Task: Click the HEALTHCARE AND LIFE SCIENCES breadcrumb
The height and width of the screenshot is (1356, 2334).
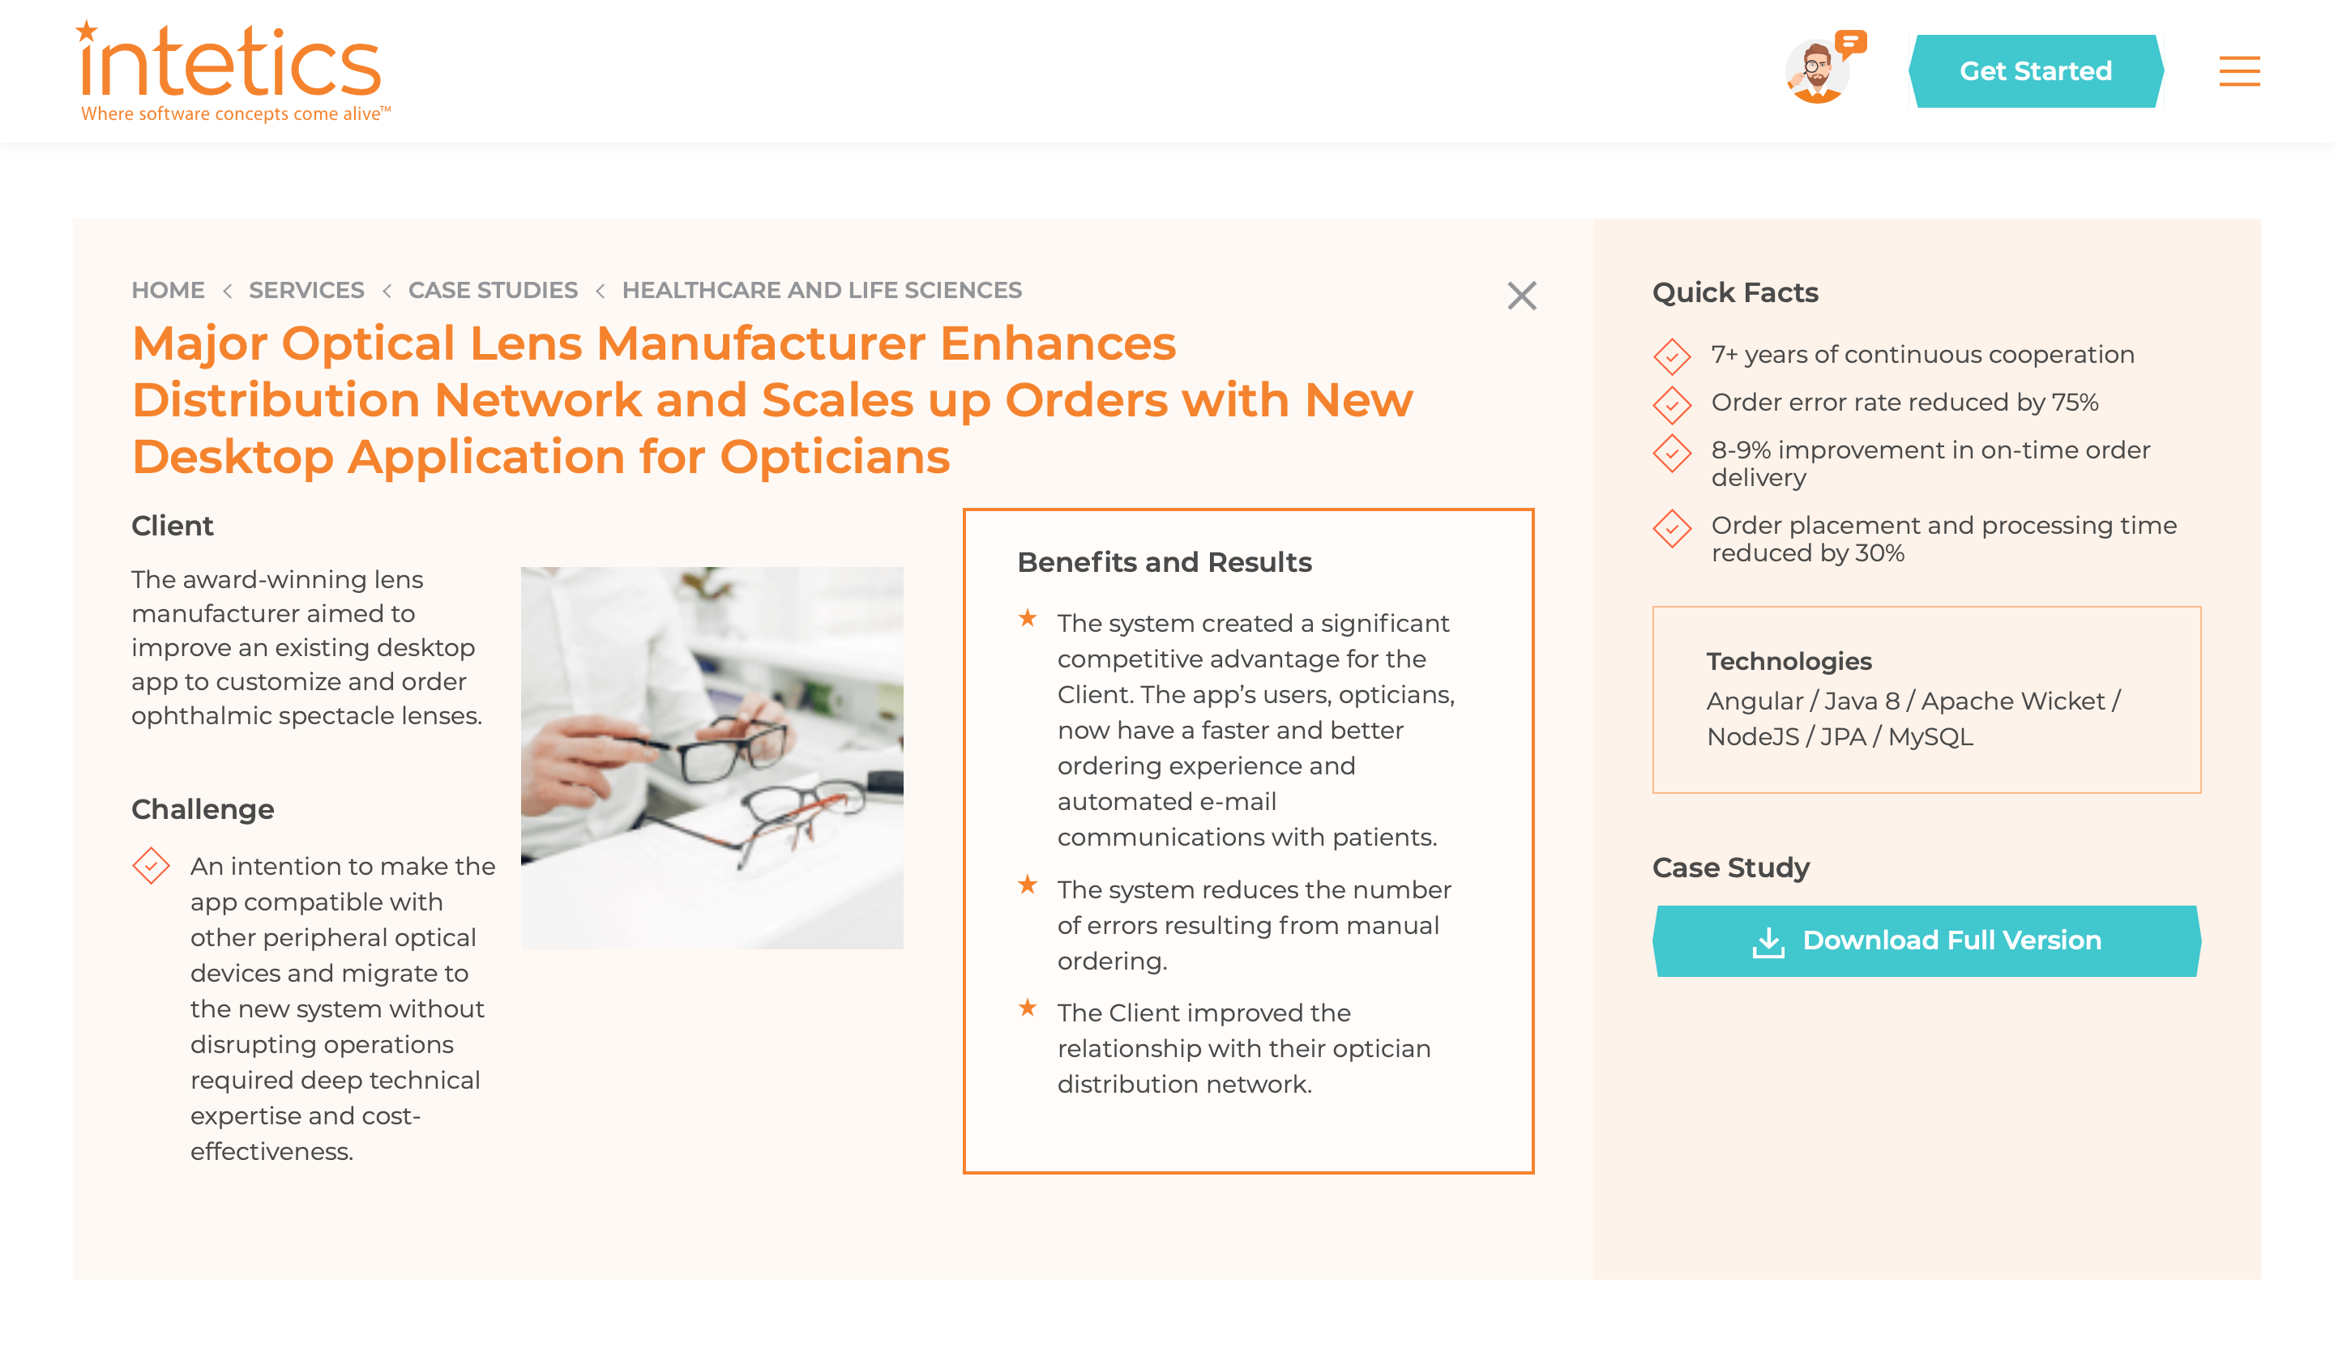Action: [822, 289]
